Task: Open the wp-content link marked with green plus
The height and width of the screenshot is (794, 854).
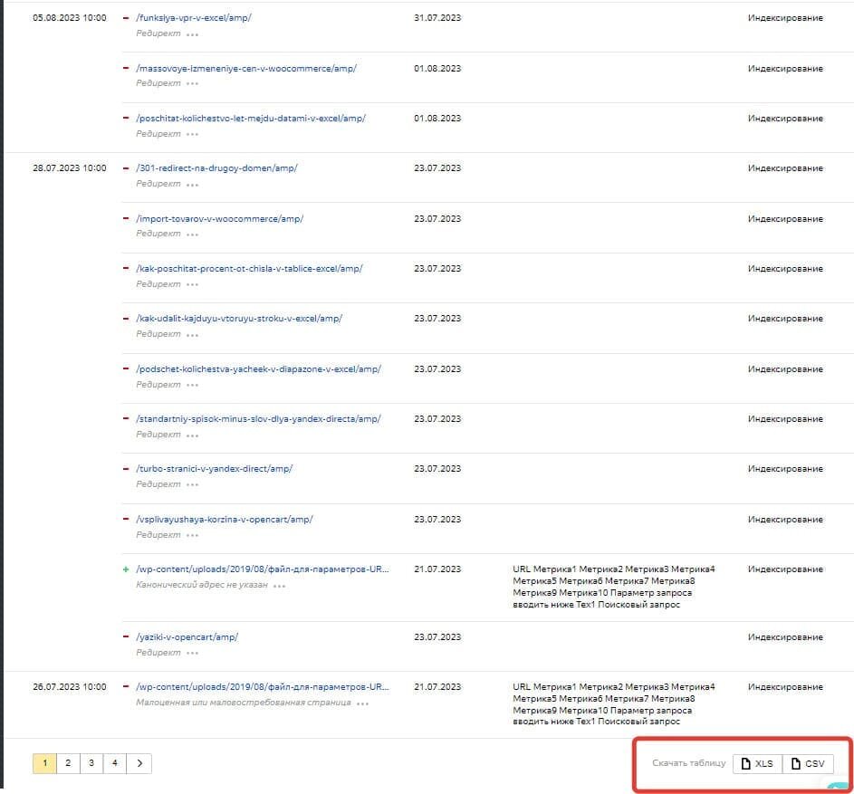Action: click(x=263, y=569)
